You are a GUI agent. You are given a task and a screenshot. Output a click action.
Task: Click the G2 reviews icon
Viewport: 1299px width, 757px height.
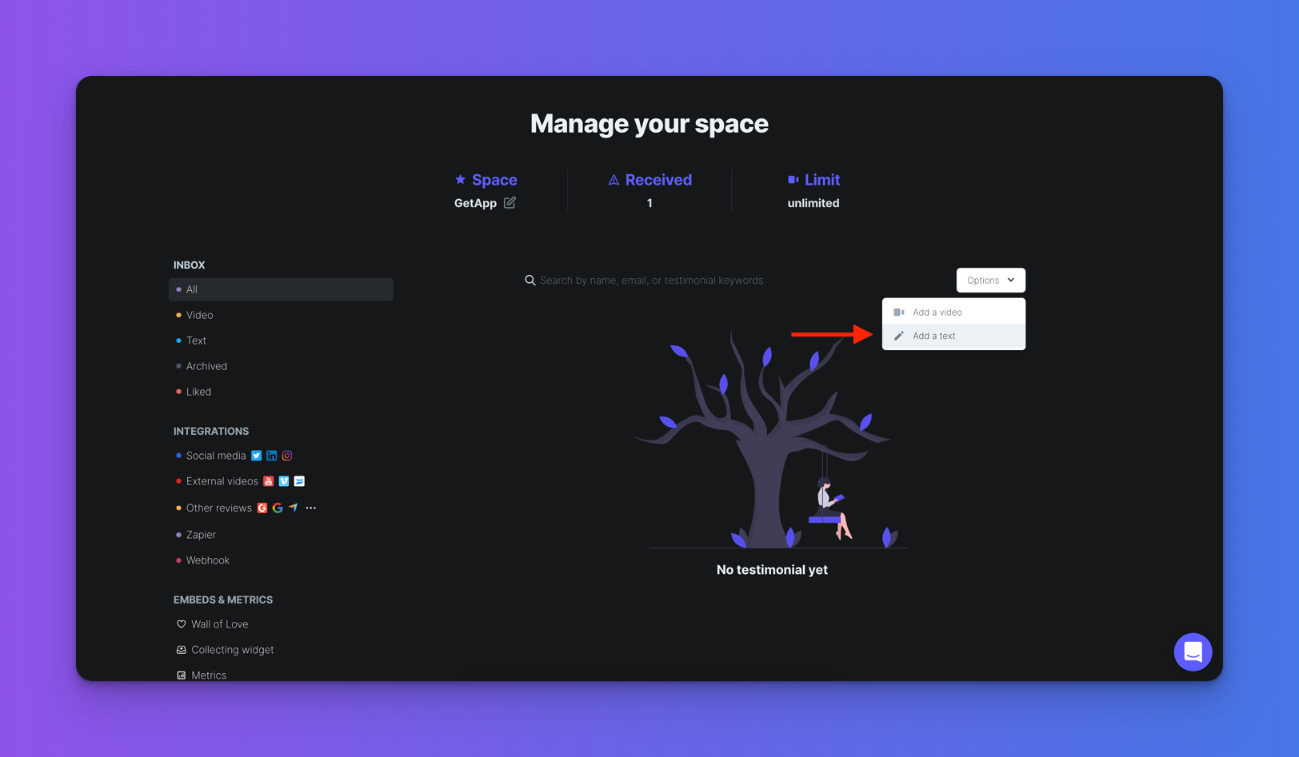point(262,508)
